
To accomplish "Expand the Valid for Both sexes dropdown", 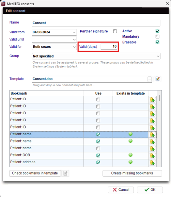I will tap(74, 47).
